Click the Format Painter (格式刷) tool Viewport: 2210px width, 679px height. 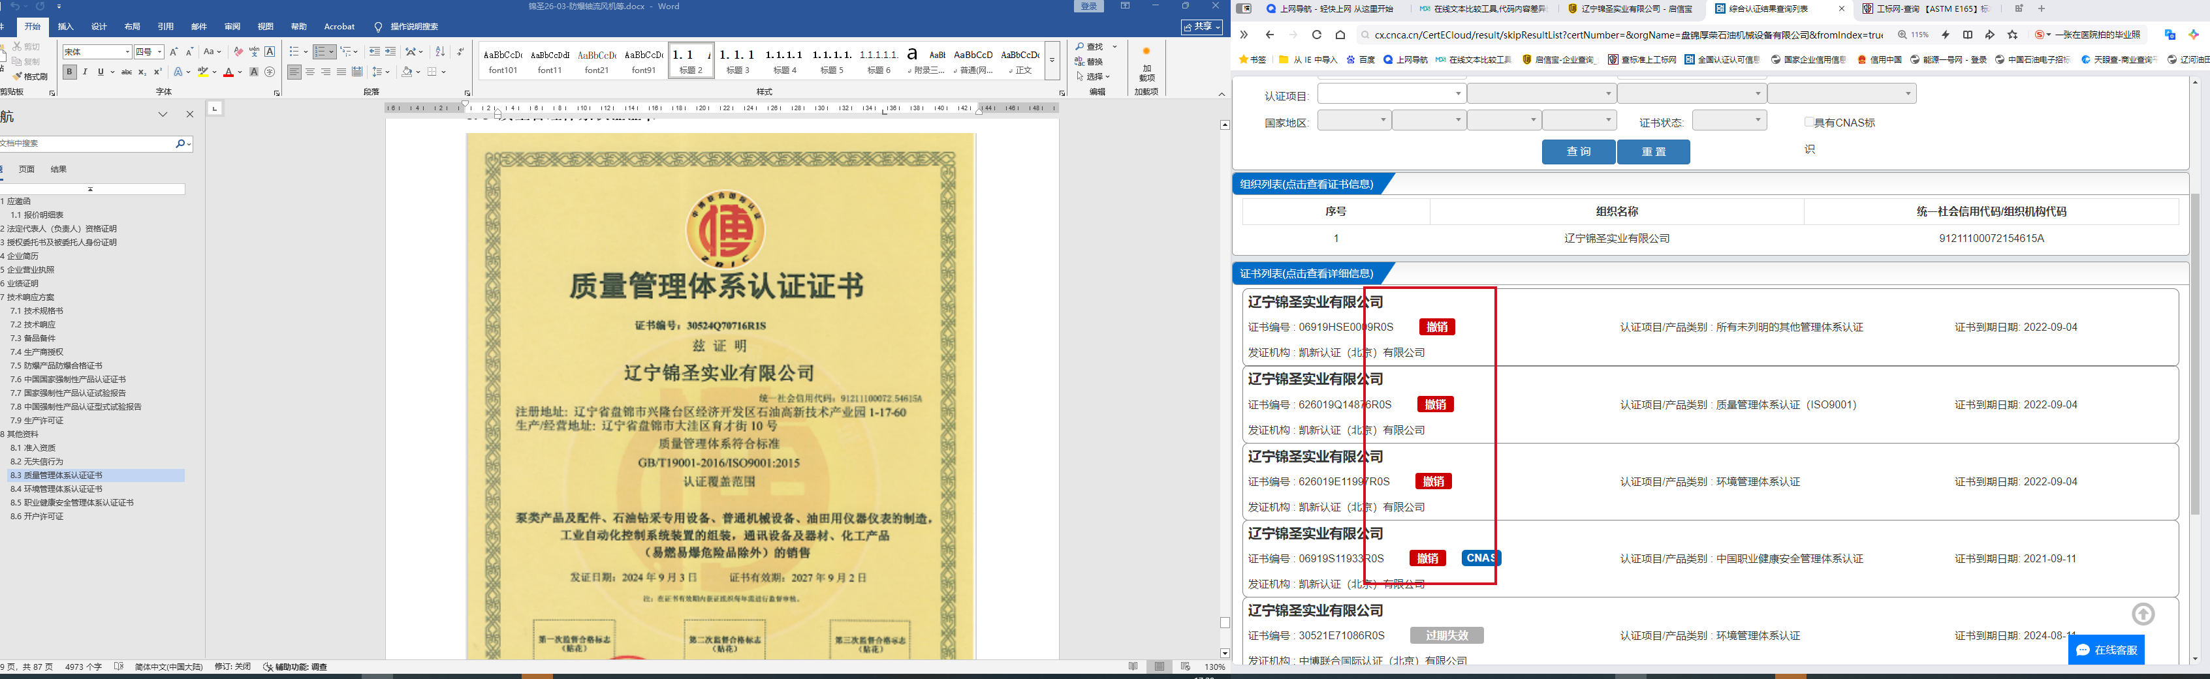pos(29,76)
